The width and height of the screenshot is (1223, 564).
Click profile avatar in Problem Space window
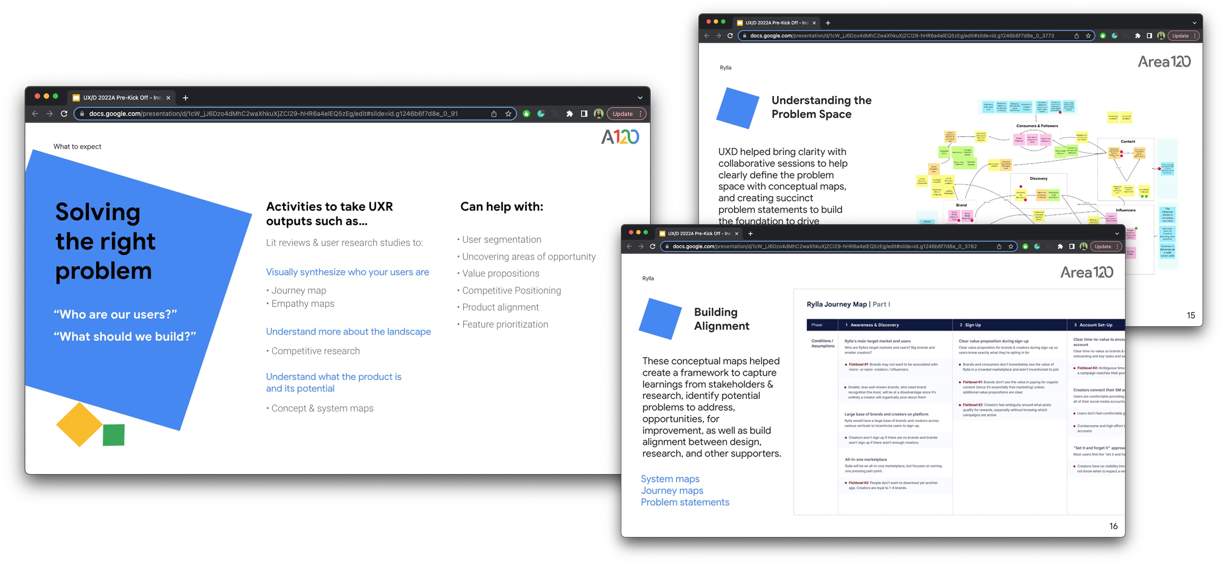pyautogui.click(x=1161, y=36)
